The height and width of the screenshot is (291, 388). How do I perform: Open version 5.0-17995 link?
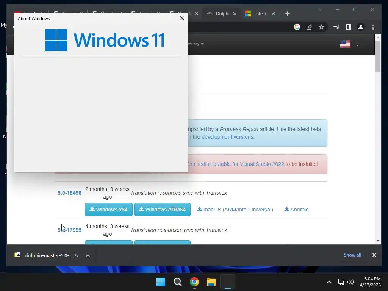pos(70,230)
